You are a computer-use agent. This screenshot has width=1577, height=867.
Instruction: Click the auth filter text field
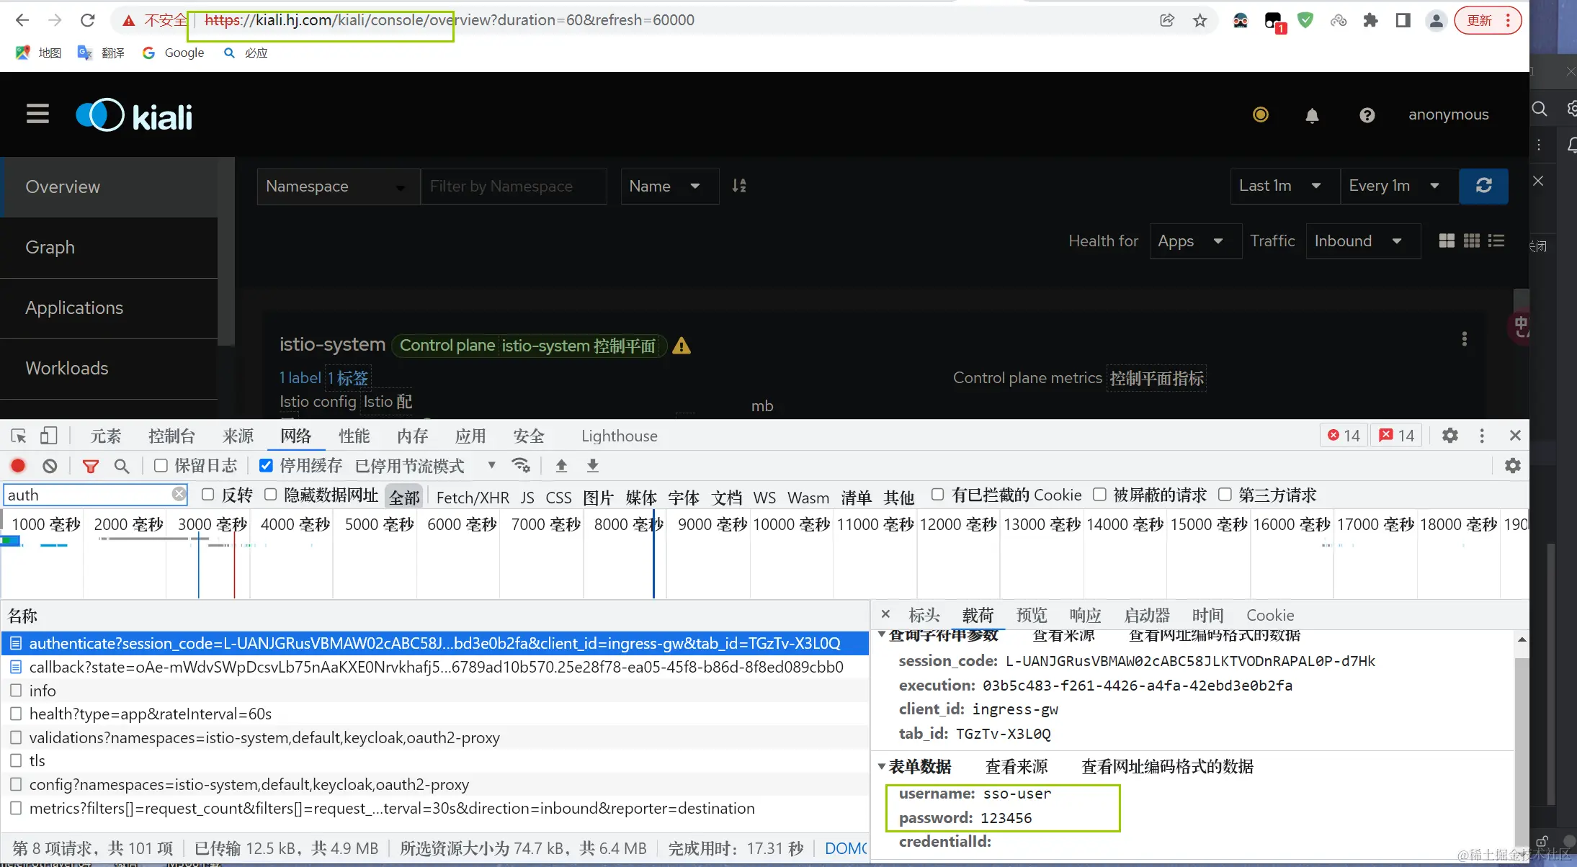[86, 495]
